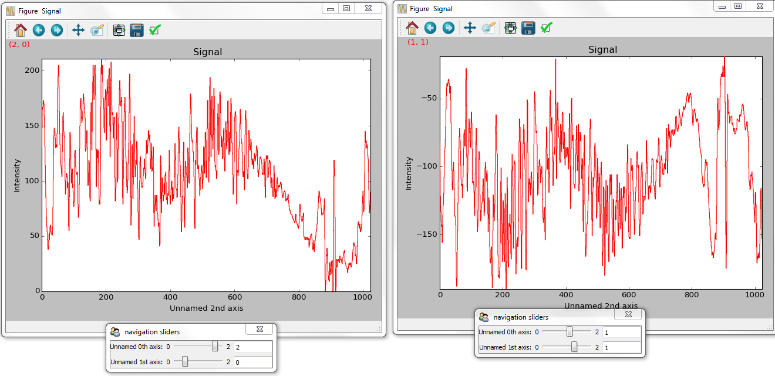The image size is (775, 376).
Task: Close the left navigation sliders window
Action: click(260, 330)
